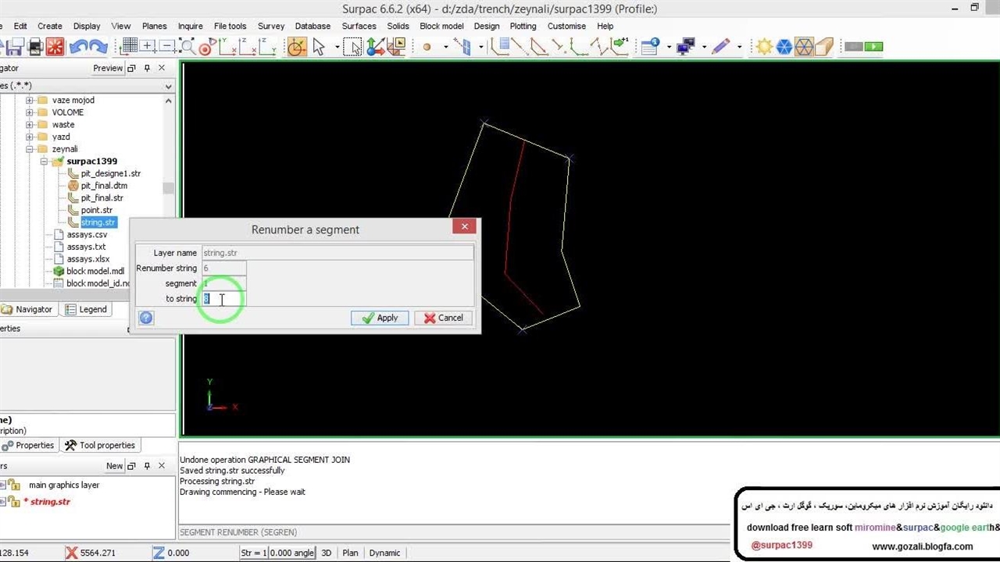Click the 'to string' input field

pyautogui.click(x=223, y=299)
